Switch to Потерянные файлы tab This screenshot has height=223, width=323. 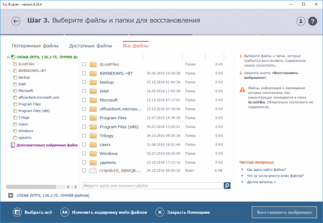[35, 46]
